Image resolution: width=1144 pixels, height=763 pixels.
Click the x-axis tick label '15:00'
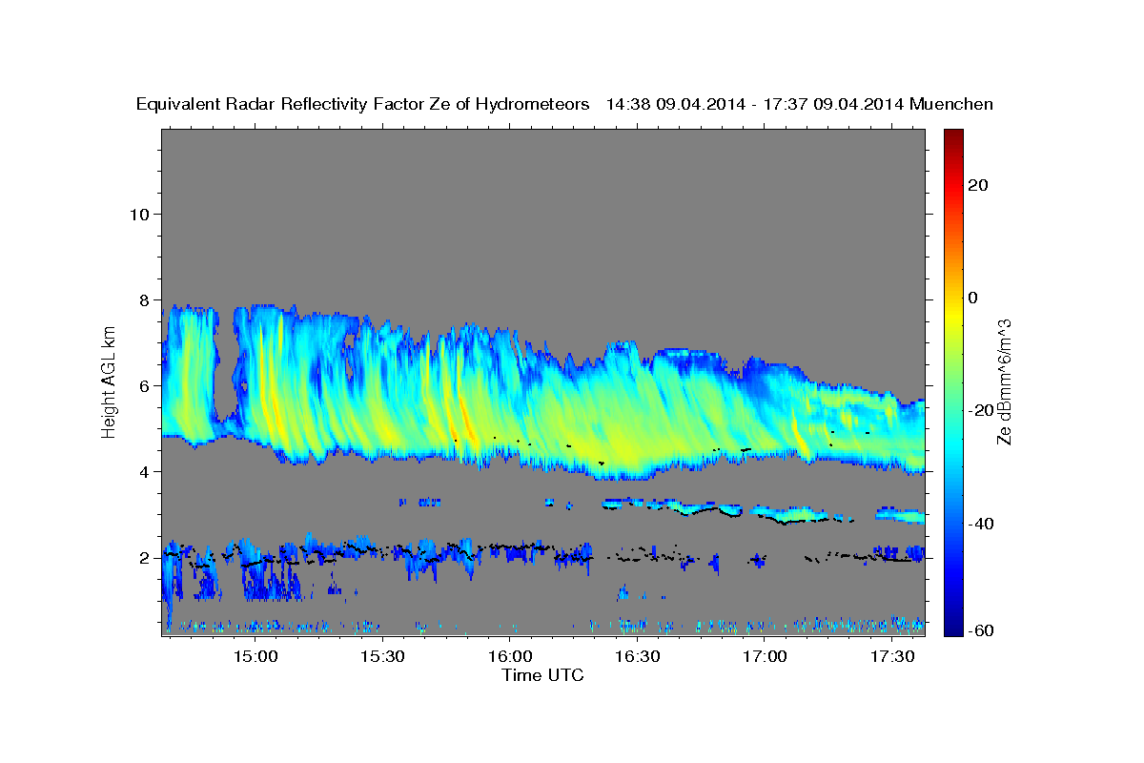point(255,656)
